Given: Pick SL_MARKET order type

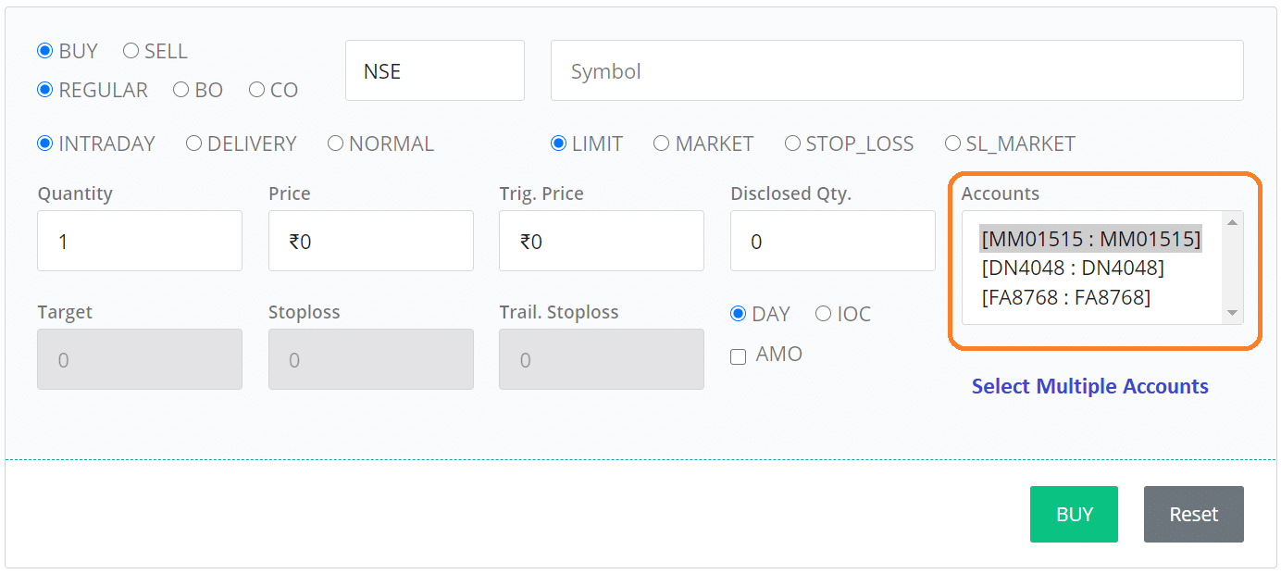Looking at the screenshot, I should click(953, 143).
